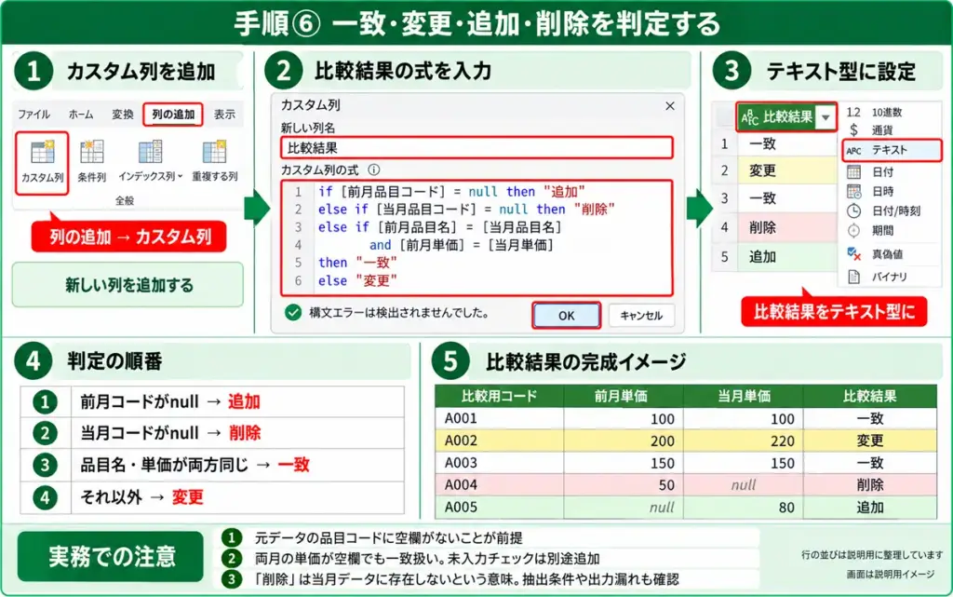Screen dimensions: 953x597
Task: Click the ABC type icon on 比較結果 header
Action: click(x=749, y=117)
